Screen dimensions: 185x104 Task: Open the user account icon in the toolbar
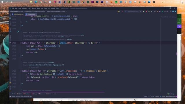(x=119, y=12)
